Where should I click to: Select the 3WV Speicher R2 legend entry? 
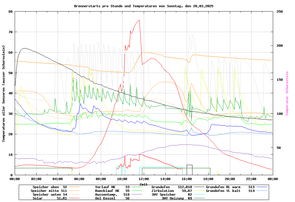coord(172,194)
